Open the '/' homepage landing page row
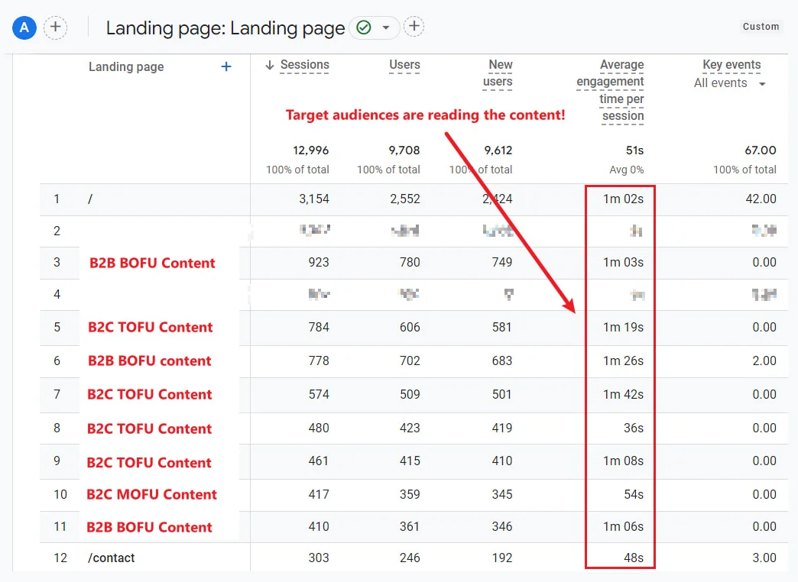The width and height of the screenshot is (798, 582). [90, 199]
